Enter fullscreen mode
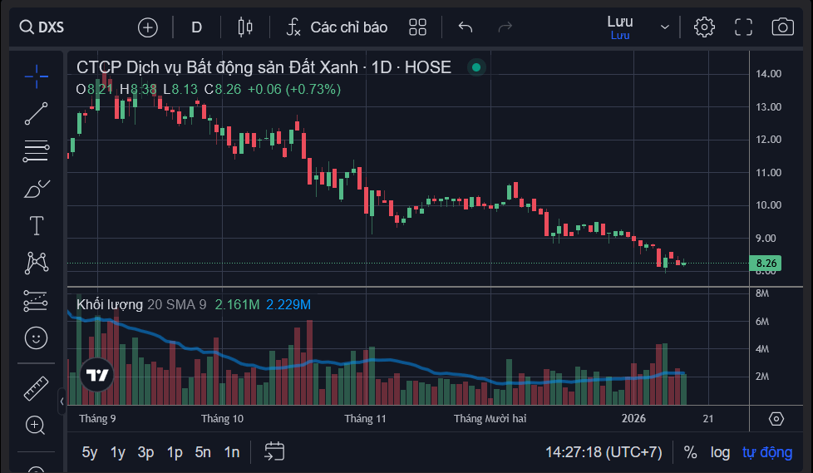 743,27
